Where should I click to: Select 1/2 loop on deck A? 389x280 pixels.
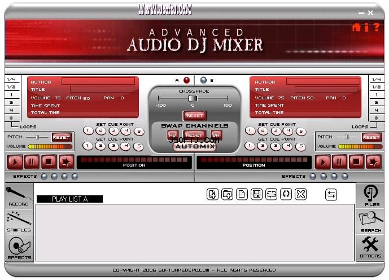pyautogui.click(x=11, y=87)
